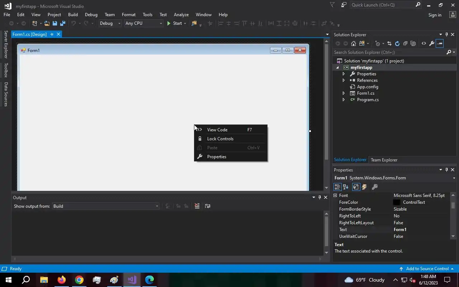Image resolution: width=459 pixels, height=287 pixels.
Task: Click the View Code icon in Solution Explorer
Action: tap(424, 43)
